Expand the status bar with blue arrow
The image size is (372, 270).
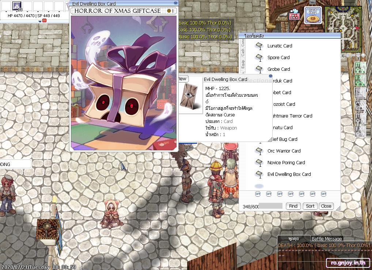coord(39,22)
